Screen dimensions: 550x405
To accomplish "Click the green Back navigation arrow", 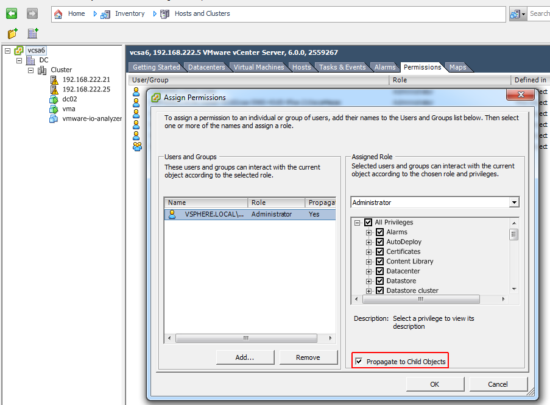I will (x=12, y=13).
